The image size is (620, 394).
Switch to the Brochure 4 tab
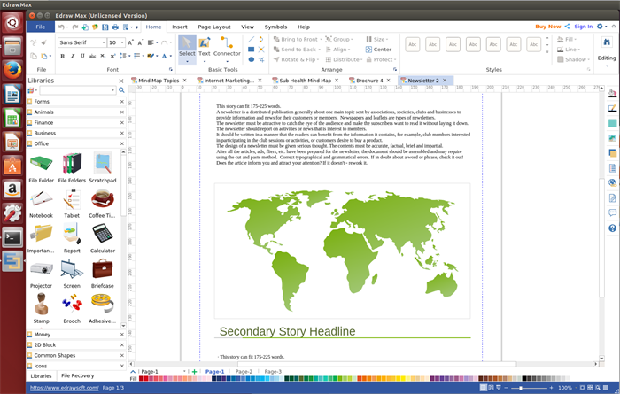[368, 81]
